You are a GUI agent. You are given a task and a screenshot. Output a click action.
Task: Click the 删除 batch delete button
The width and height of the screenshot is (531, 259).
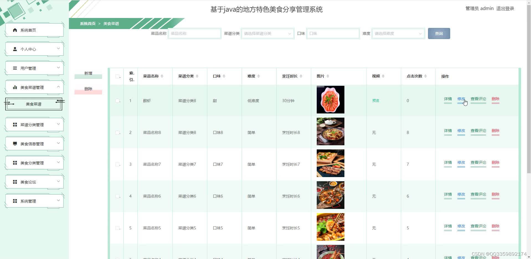[x=88, y=90]
